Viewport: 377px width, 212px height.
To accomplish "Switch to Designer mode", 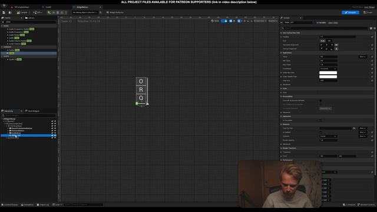I will coord(350,12).
